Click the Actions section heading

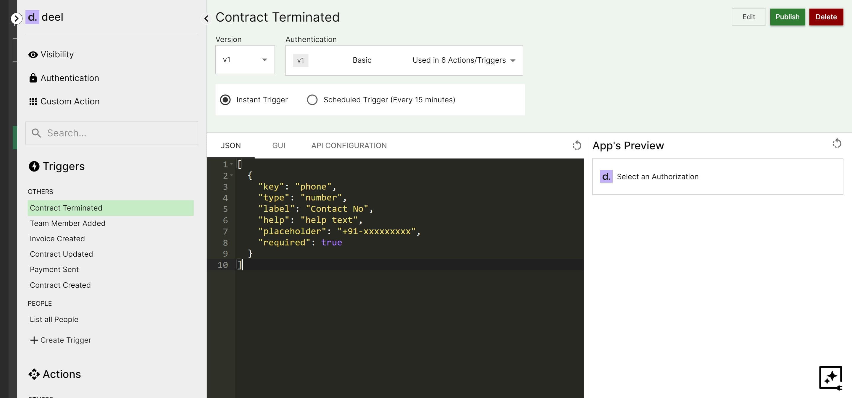[62, 374]
